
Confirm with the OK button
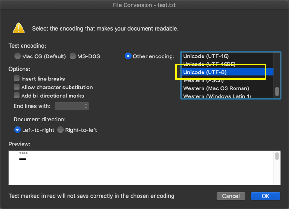point(266,196)
